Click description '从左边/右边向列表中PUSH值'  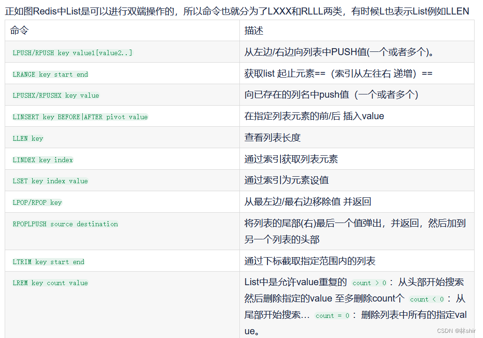point(339,52)
